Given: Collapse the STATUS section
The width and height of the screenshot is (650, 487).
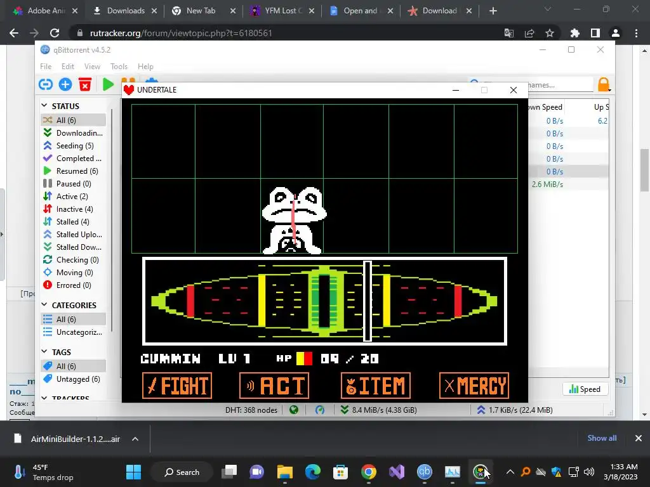Looking at the screenshot, I should 44,106.
